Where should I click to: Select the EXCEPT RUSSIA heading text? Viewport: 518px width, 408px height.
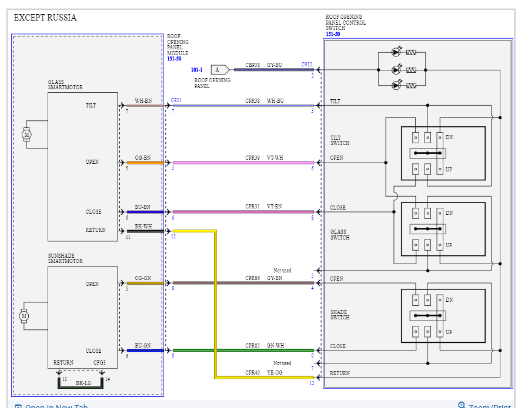point(45,18)
